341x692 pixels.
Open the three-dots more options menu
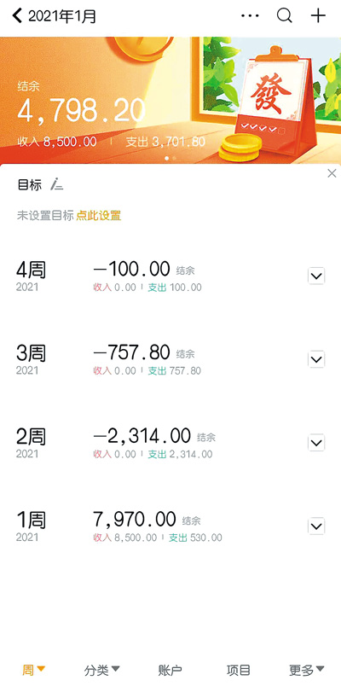tap(250, 16)
